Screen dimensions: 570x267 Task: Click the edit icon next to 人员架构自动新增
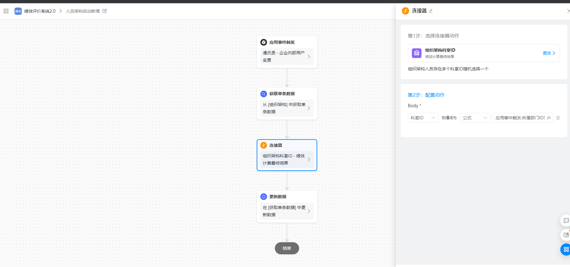point(105,11)
